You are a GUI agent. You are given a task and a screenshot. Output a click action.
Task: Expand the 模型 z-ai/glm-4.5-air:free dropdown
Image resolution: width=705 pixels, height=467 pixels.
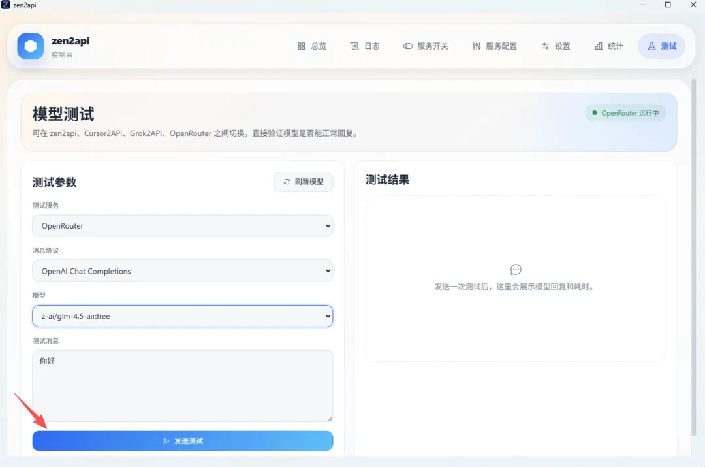[183, 316]
